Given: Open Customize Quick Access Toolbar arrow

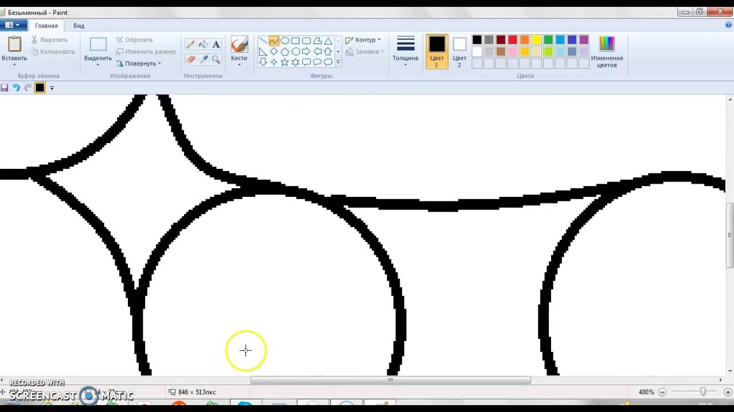Looking at the screenshot, I should click(x=52, y=88).
